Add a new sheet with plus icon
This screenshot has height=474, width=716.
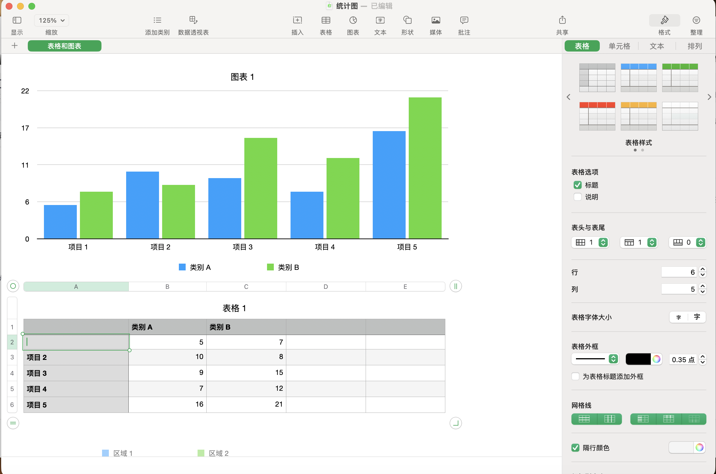tap(14, 46)
